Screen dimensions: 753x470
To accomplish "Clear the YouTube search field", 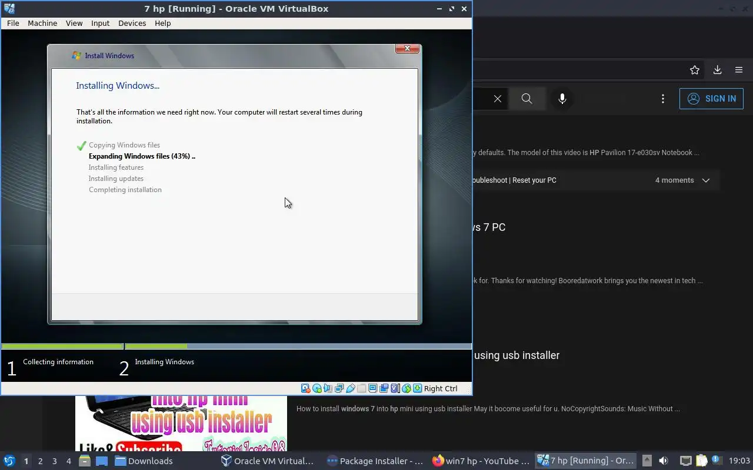I will coord(498,99).
